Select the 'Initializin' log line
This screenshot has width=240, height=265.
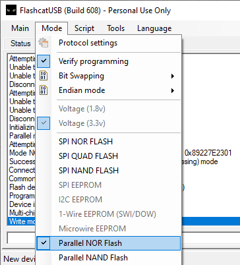pos(22,127)
